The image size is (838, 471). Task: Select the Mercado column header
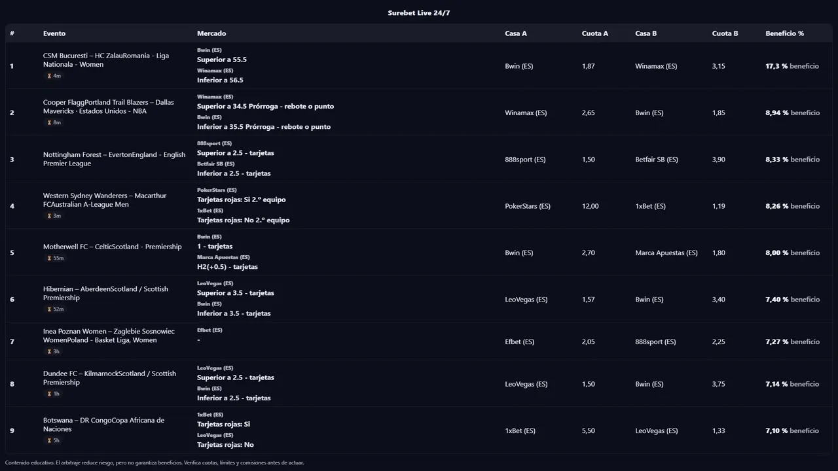(211, 33)
